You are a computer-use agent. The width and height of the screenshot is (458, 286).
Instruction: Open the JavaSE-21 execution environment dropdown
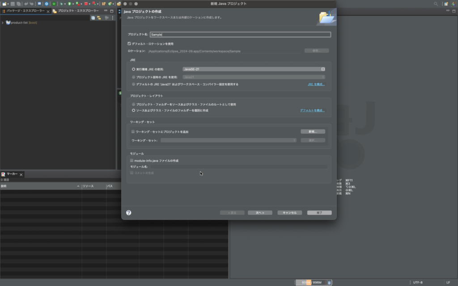click(x=254, y=69)
